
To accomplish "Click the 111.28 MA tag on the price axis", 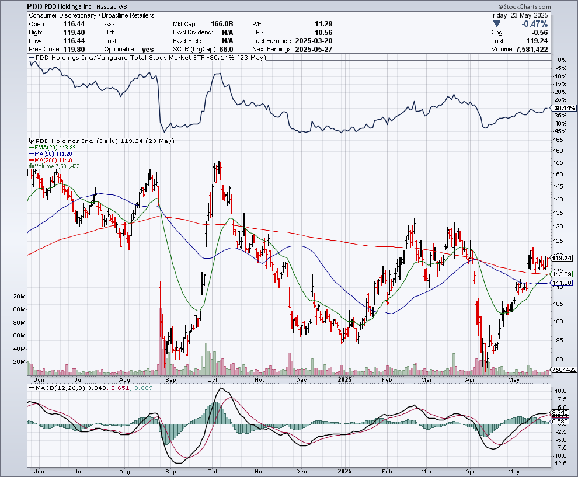I will click(x=562, y=283).
